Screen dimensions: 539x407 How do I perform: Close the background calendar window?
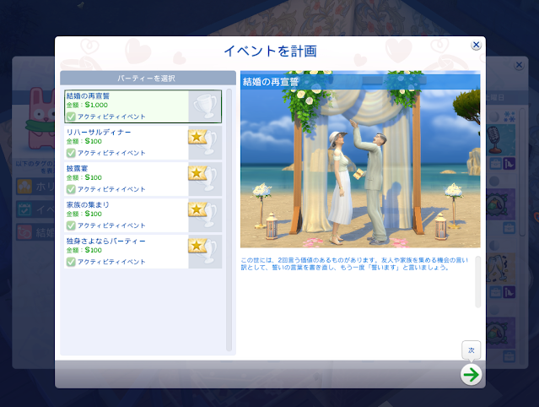click(x=519, y=65)
